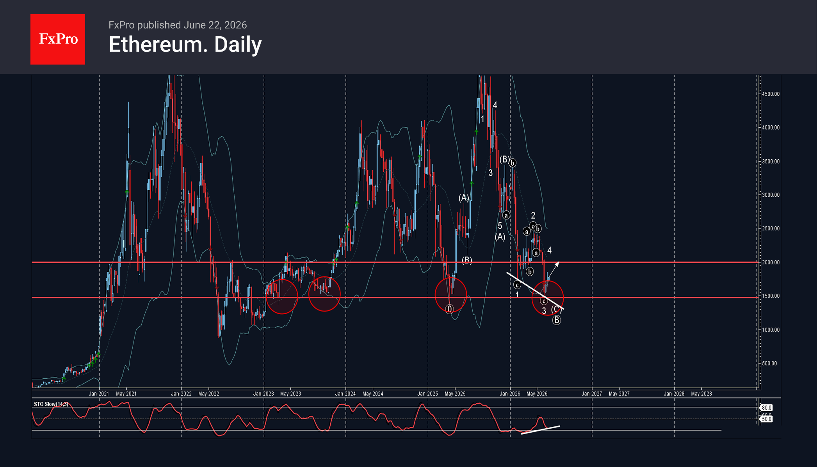Select the "Ethereum. Daily" chart title
This screenshot has height=467, width=817.
click(185, 45)
